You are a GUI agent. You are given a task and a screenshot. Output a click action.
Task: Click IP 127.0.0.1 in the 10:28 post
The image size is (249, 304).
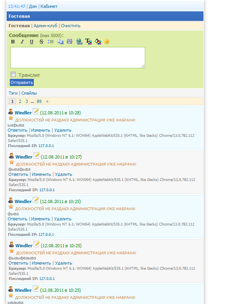46,146
